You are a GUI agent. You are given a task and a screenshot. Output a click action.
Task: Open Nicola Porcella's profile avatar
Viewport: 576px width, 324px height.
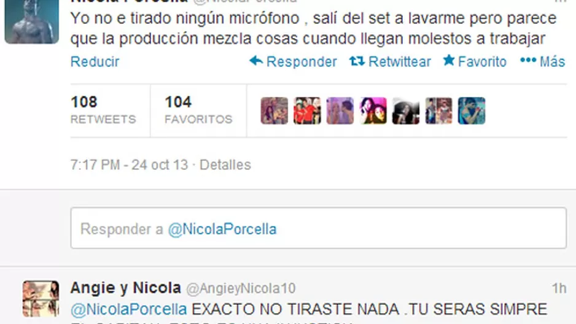31,21
